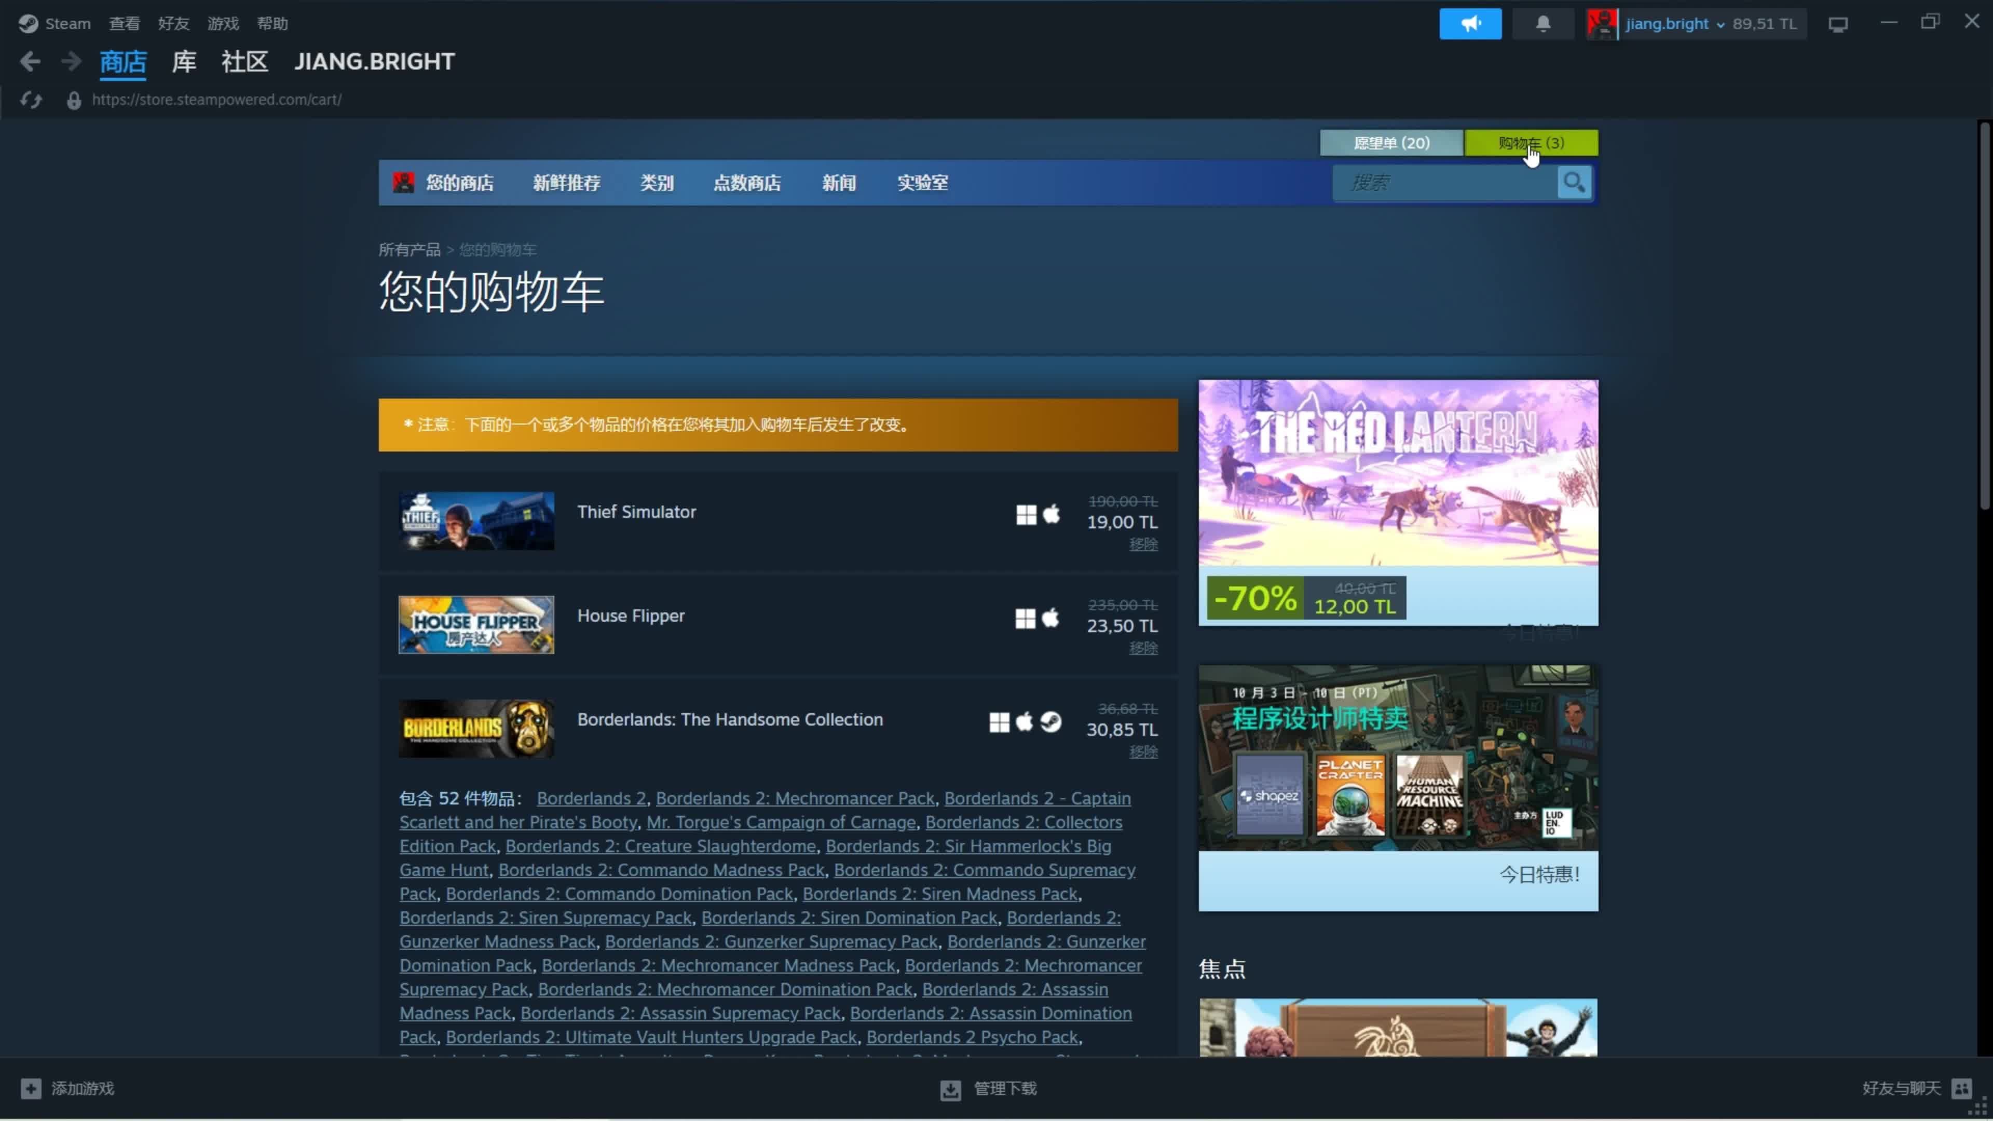Open the 游戏 games menu

(x=223, y=24)
